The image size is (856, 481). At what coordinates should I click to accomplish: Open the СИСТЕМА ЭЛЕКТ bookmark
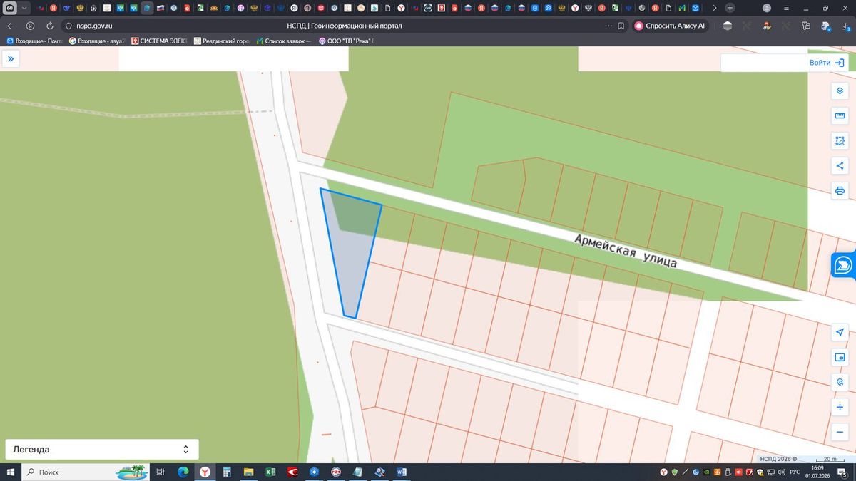[x=158, y=41]
